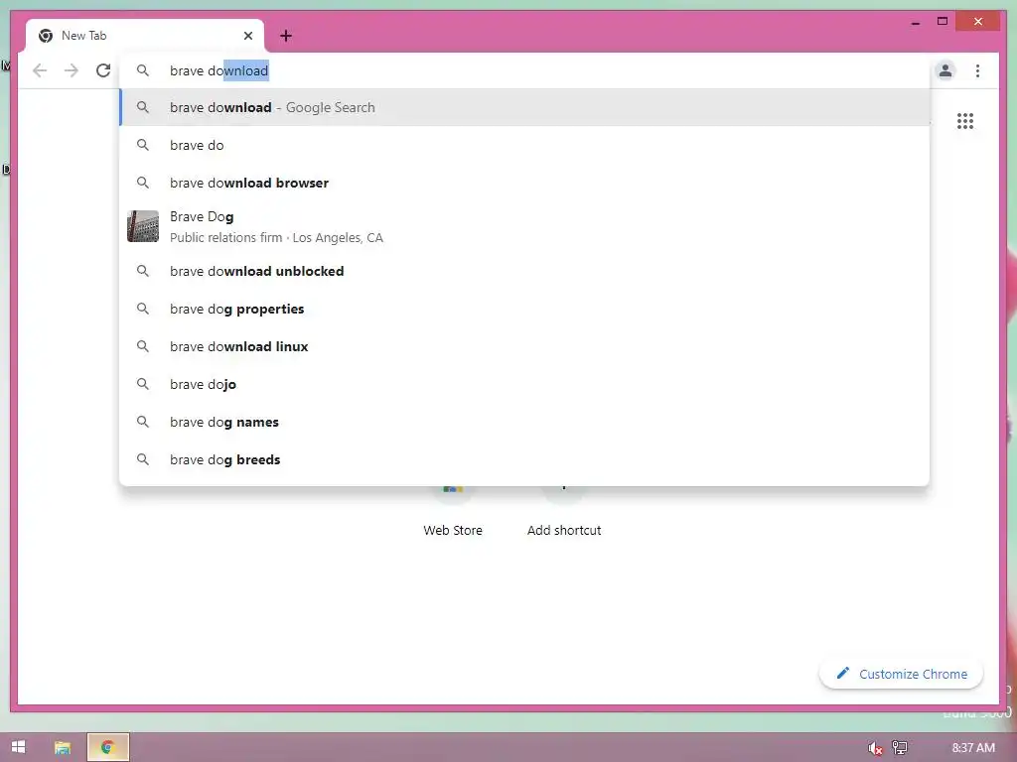This screenshot has width=1017, height=762.
Task: Click the back navigation arrow
Action: click(40, 70)
